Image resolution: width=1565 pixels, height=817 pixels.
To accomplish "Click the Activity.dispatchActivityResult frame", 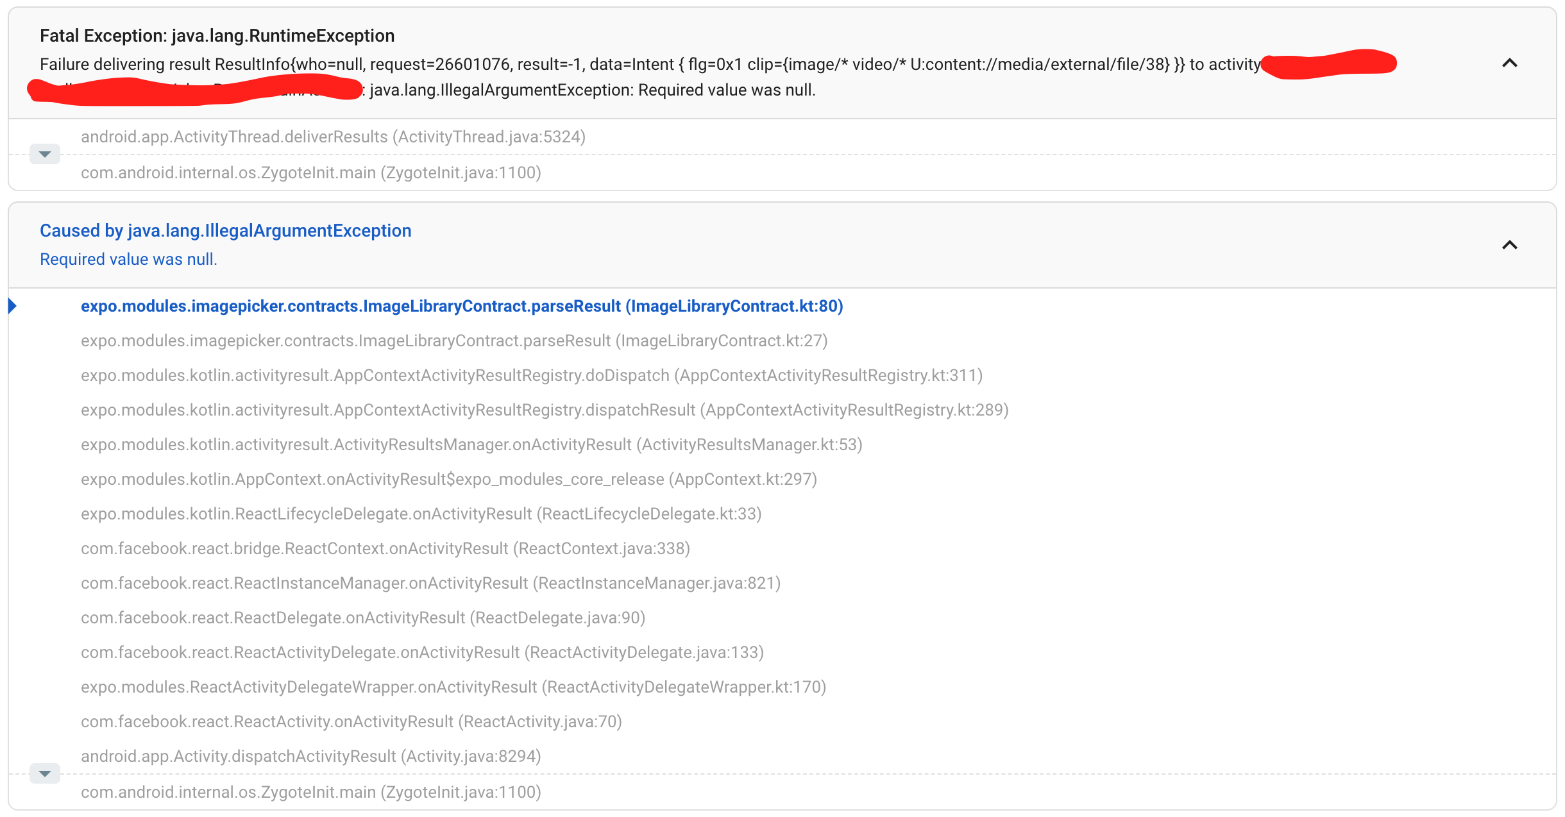I will coord(310,756).
